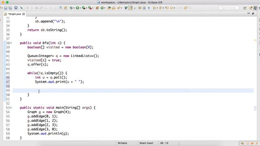Close the *Graph.java tab
Screen dimensions: 260x146
click(x=24, y=14)
